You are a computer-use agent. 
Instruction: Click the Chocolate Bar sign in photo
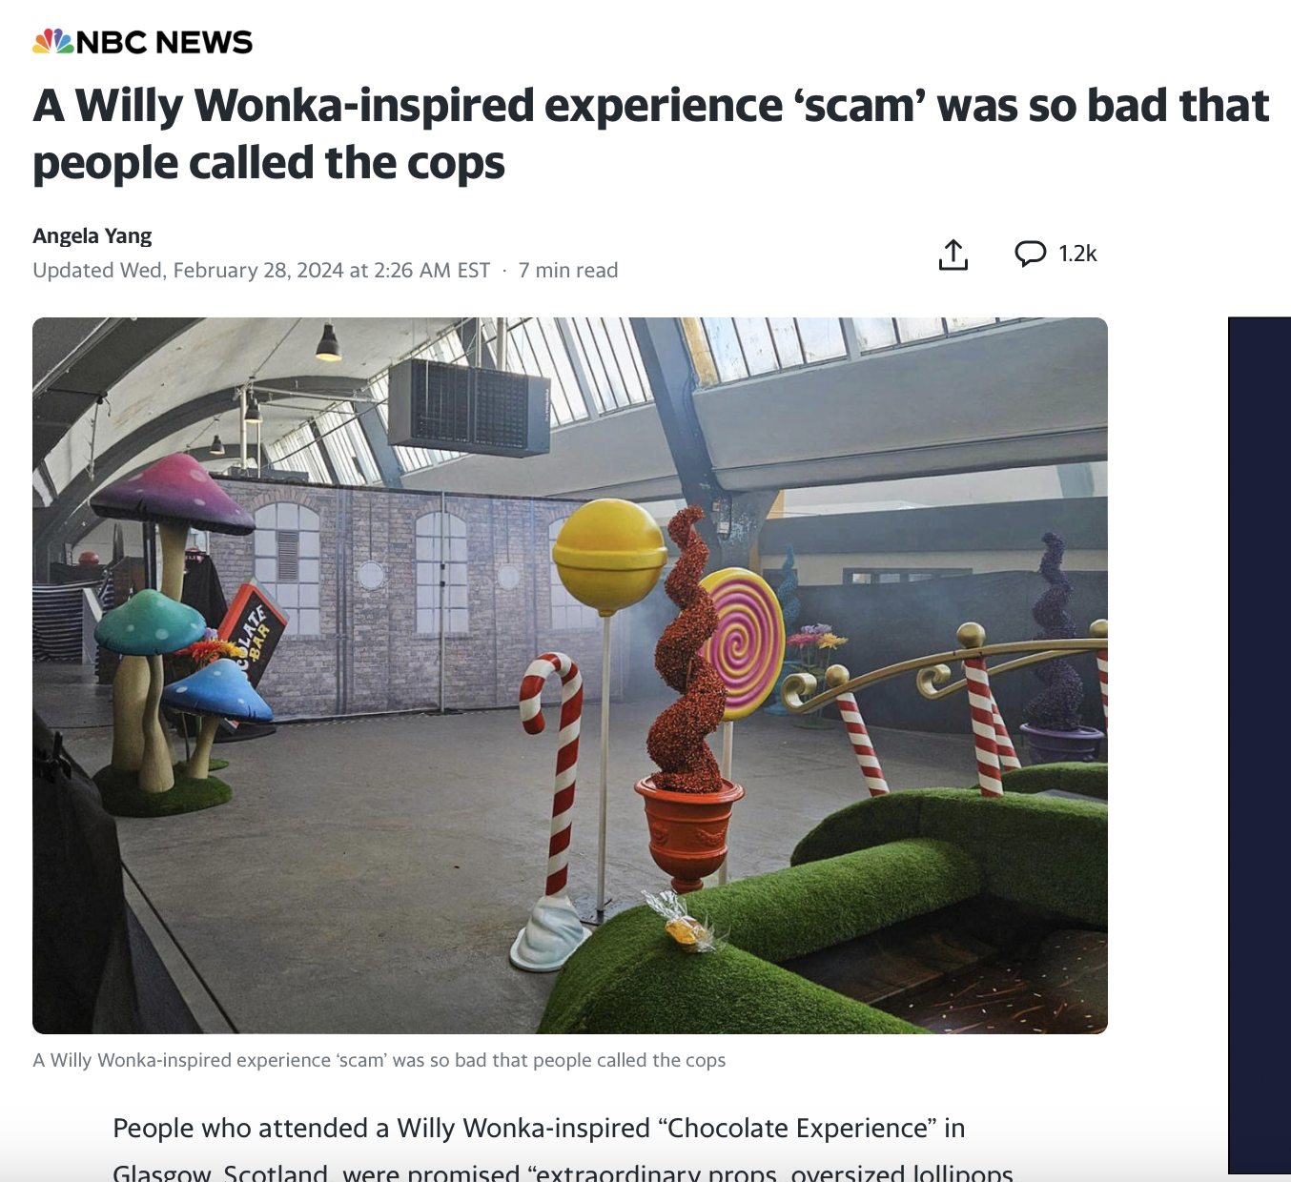click(252, 639)
